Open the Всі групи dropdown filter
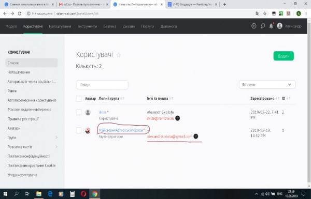Viewport: 311px width, 199px height. tap(267, 85)
